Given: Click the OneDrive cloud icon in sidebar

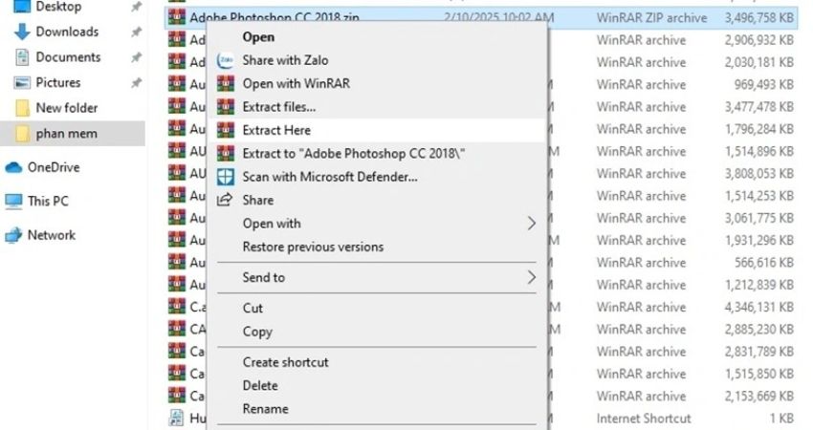Looking at the screenshot, I should 13,167.
